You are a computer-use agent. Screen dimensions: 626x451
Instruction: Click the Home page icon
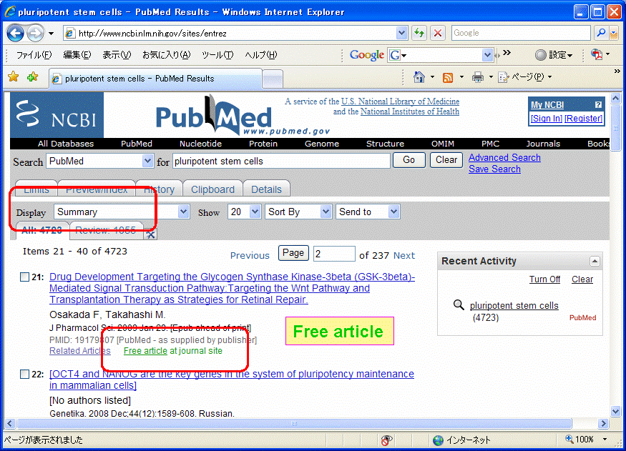[x=419, y=76]
